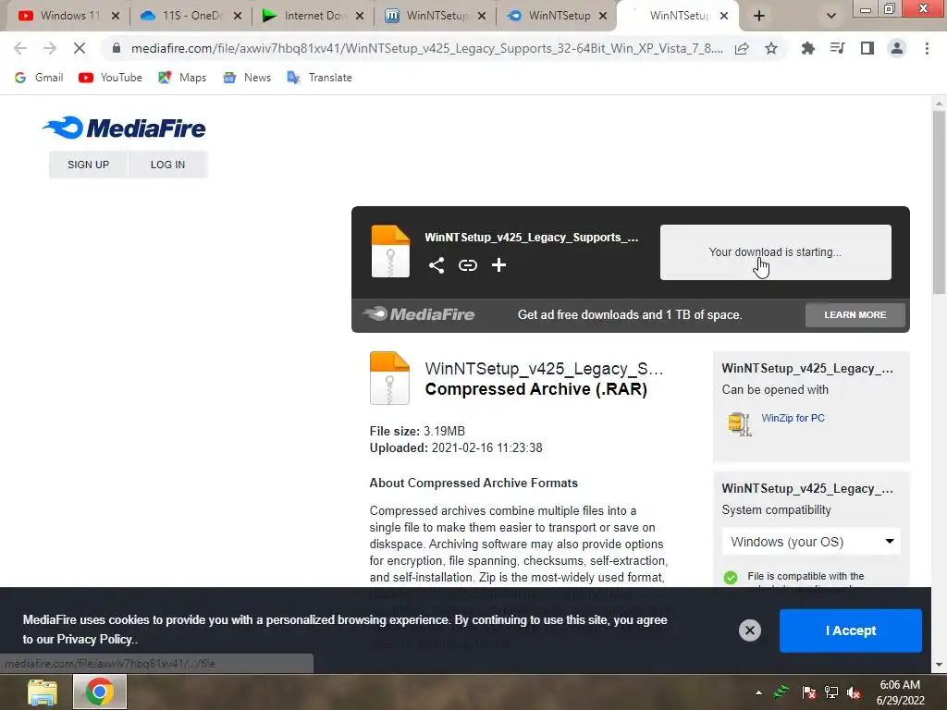This screenshot has width=947, height=710.
Task: Click the browser back arrow
Action: point(20,48)
